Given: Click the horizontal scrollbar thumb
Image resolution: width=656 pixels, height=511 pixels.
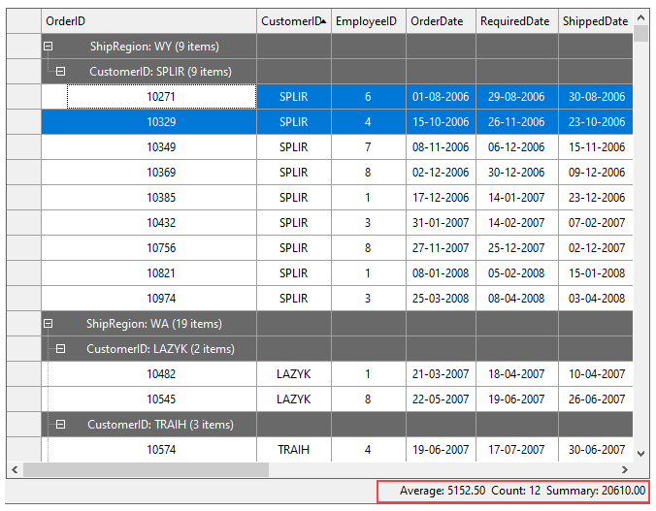Looking at the screenshot, I should click(146, 469).
